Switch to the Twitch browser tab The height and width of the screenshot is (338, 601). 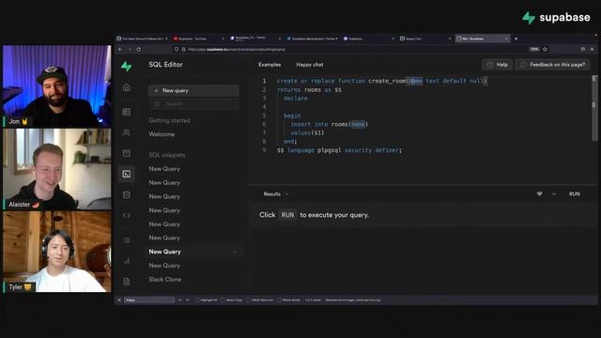(x=254, y=38)
